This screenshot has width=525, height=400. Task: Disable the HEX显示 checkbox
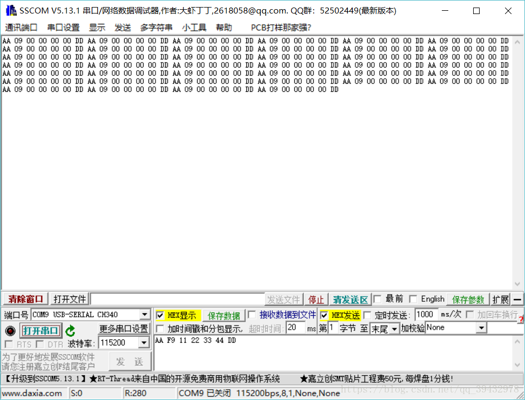pos(159,315)
